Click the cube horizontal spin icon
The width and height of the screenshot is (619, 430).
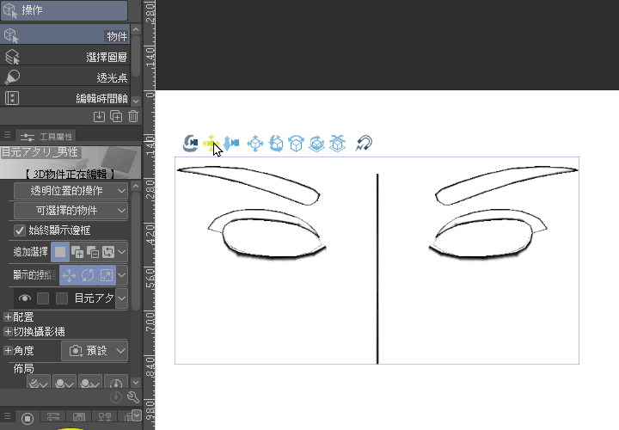click(316, 143)
